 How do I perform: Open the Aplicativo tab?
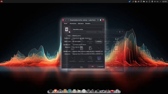click(81, 23)
